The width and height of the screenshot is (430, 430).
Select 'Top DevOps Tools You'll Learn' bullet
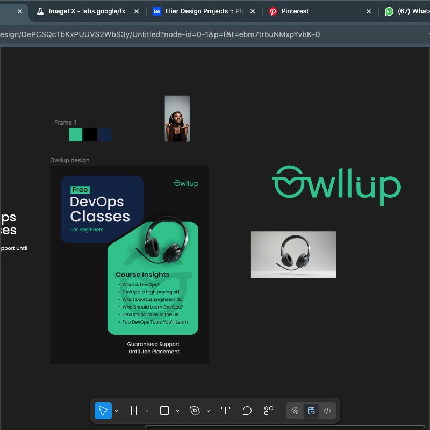point(155,322)
